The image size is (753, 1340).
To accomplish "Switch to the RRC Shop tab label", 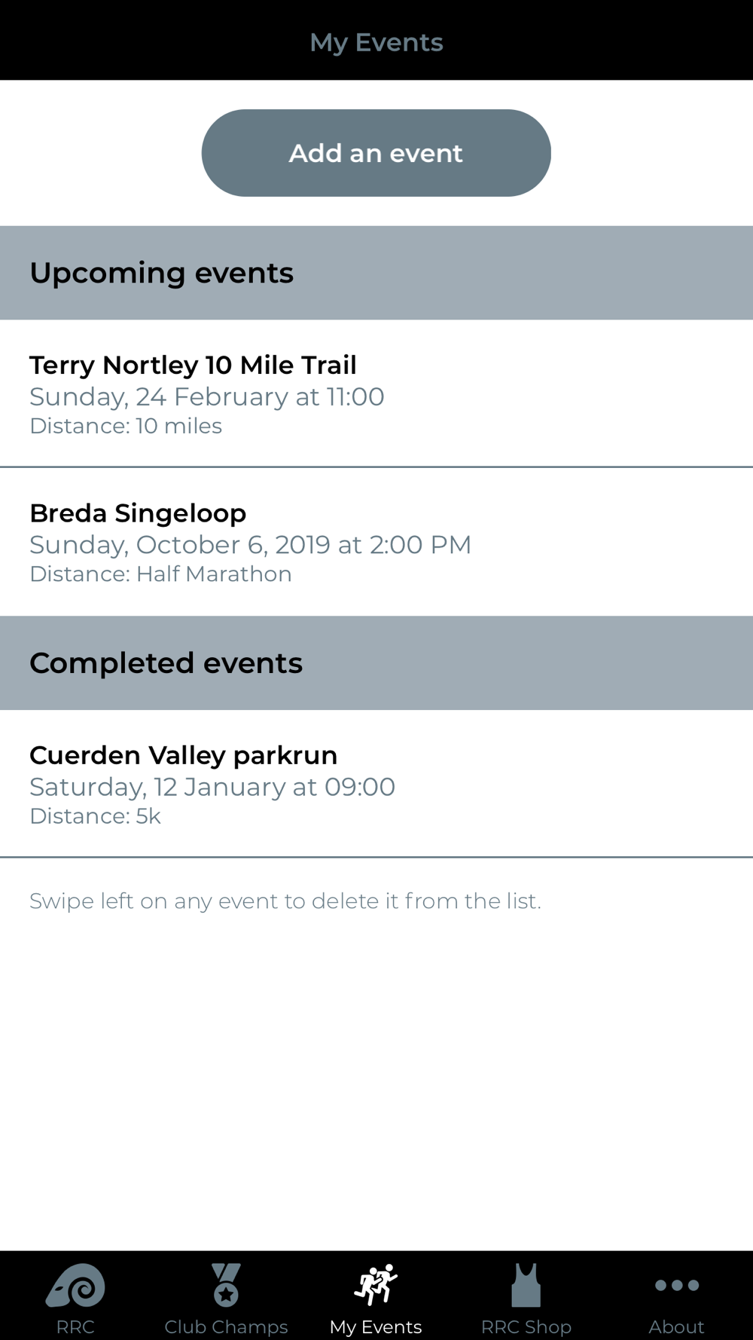I will (526, 1326).
